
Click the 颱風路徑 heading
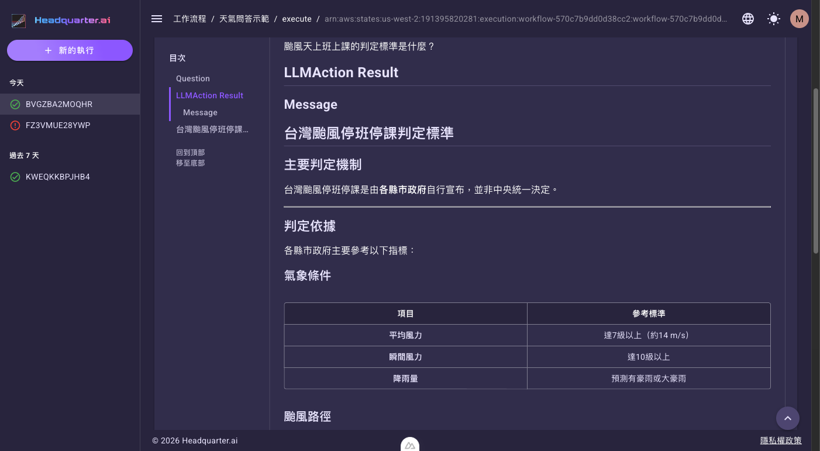[x=308, y=416]
